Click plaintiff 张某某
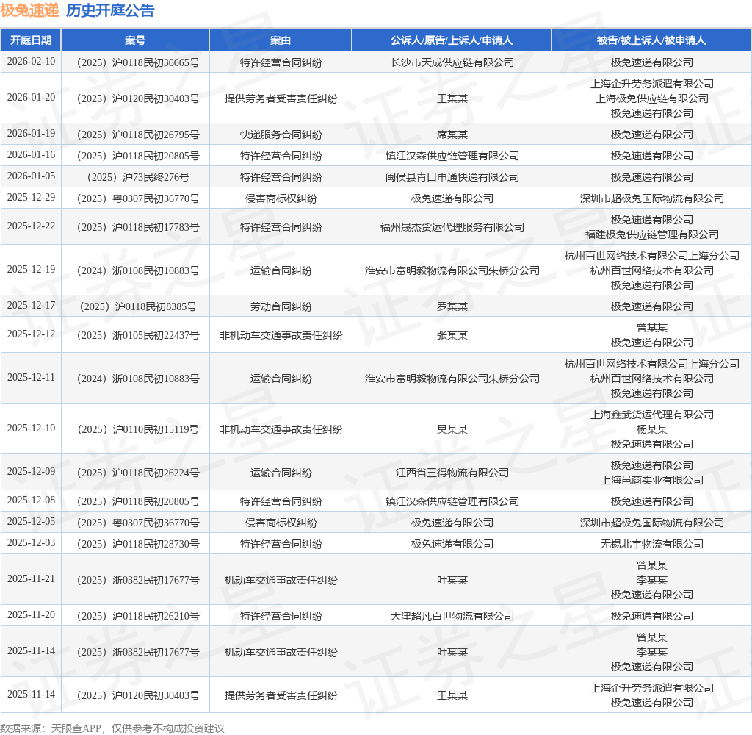The image size is (752, 735). point(452,335)
